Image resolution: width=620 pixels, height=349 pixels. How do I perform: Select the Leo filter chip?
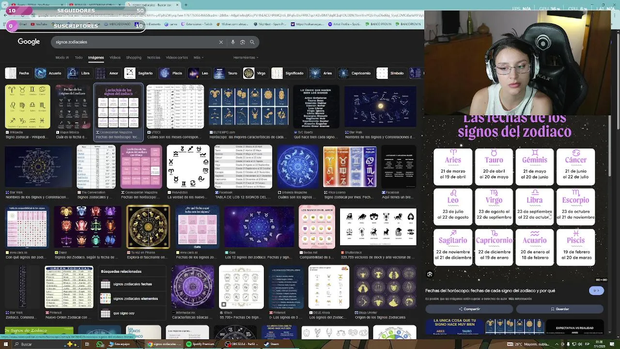click(x=199, y=73)
